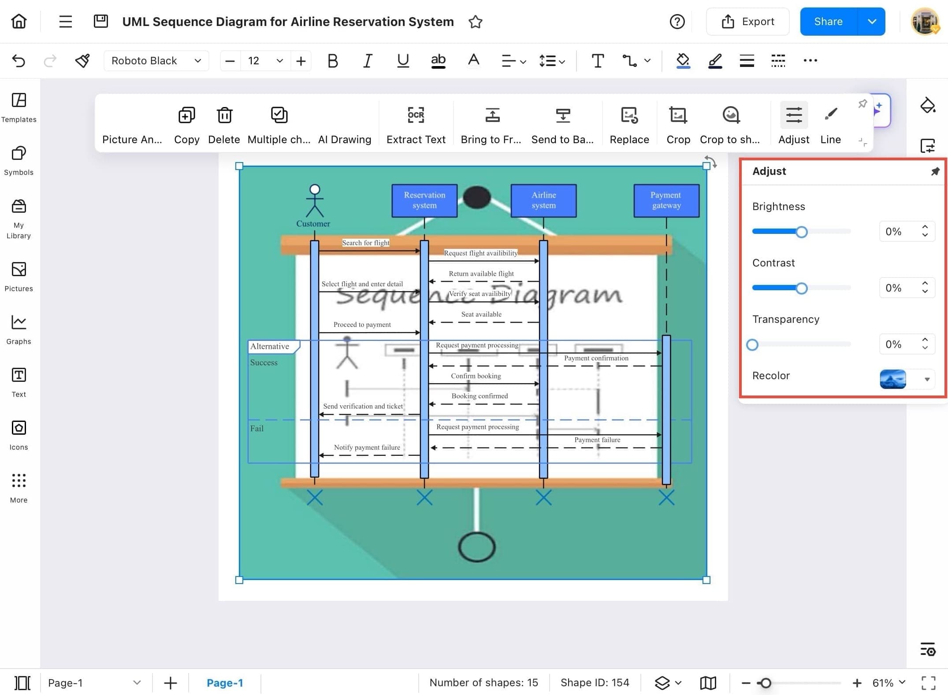Switch to the Page-1 tab
Screen dimensions: 948x695
(225, 683)
